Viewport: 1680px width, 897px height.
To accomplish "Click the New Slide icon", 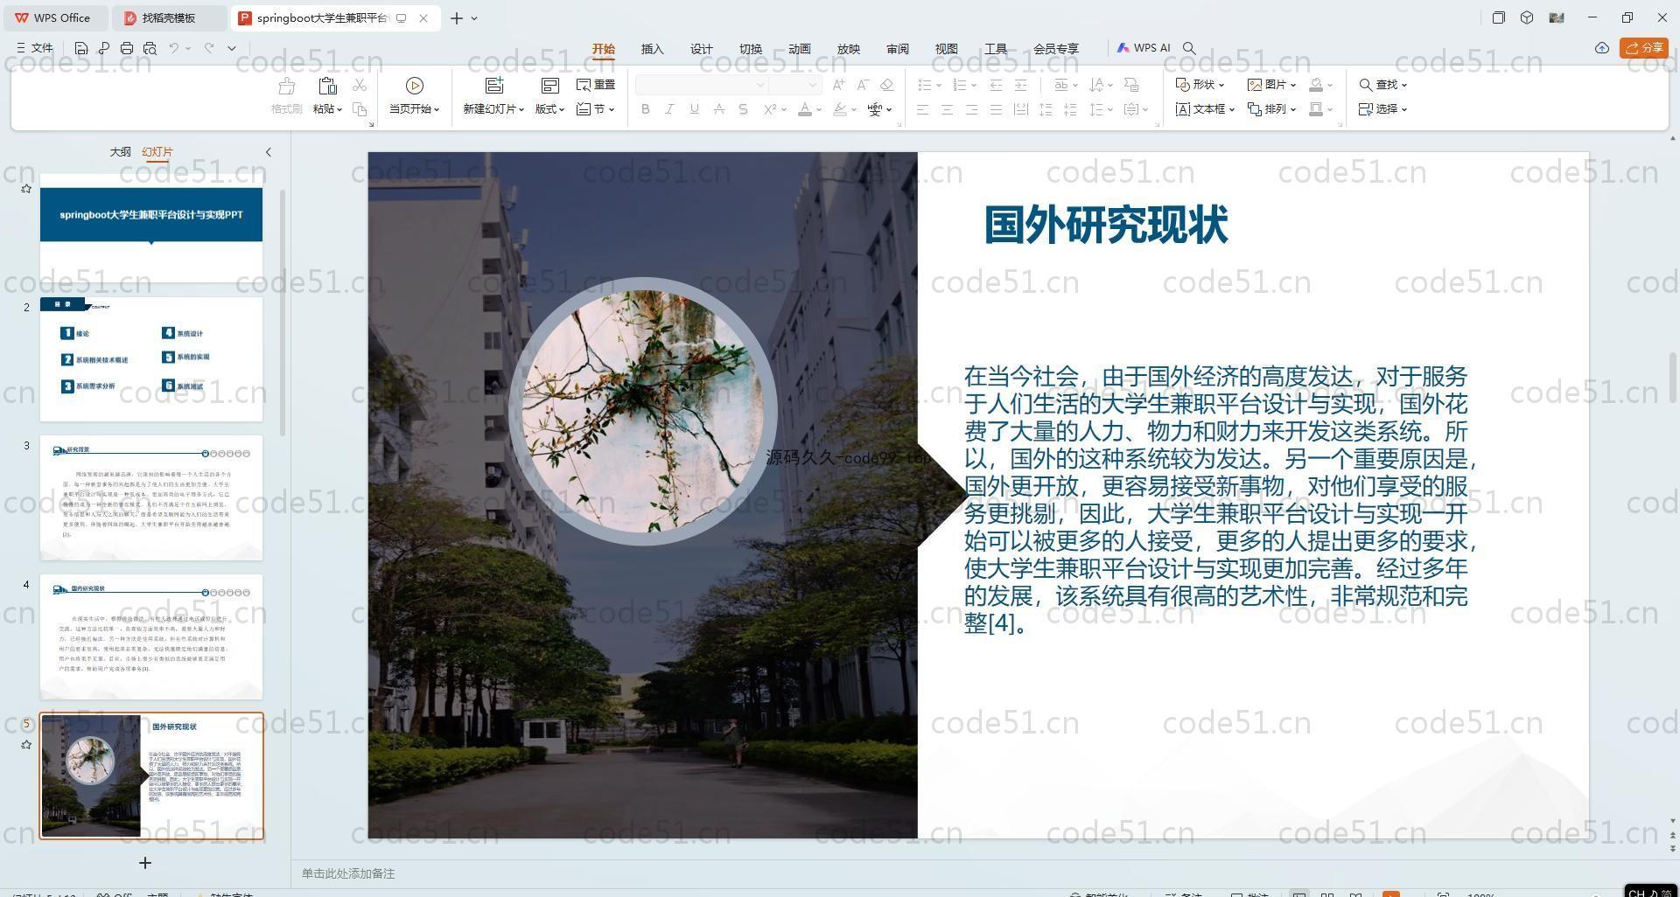I will tap(494, 86).
